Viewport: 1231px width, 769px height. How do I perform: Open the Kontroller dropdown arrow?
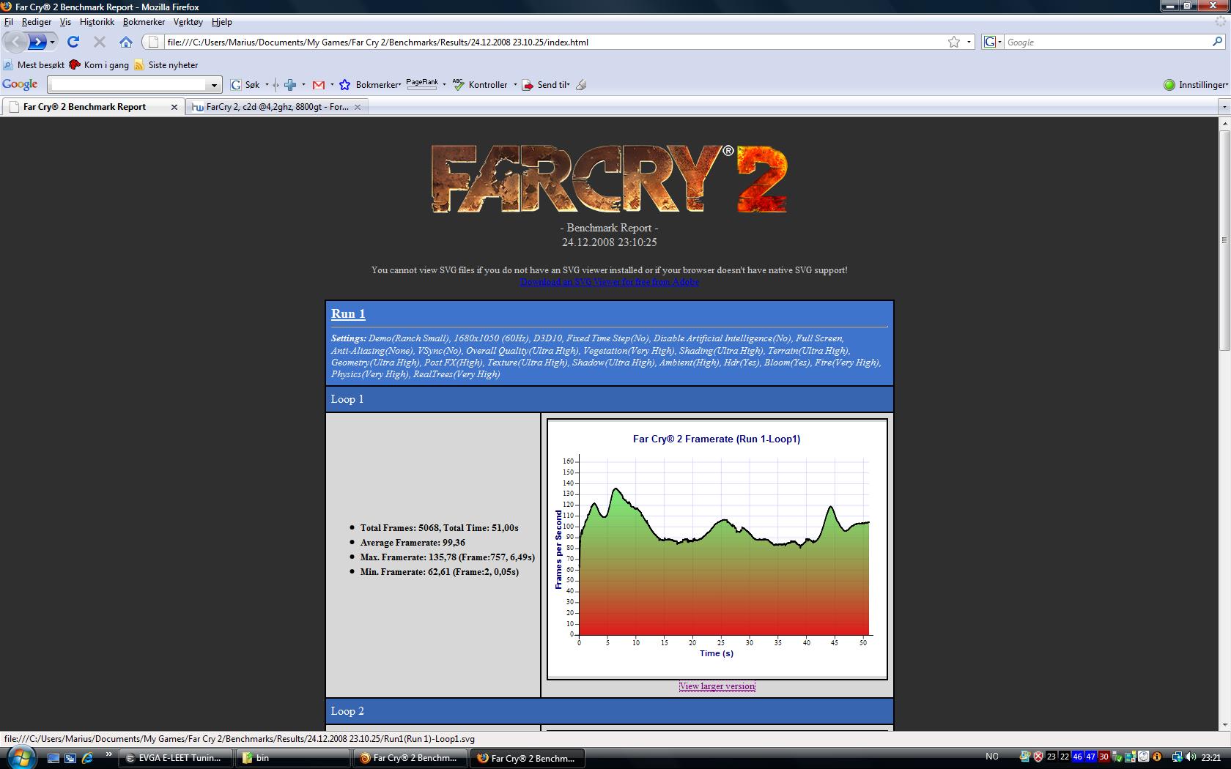pyautogui.click(x=515, y=85)
